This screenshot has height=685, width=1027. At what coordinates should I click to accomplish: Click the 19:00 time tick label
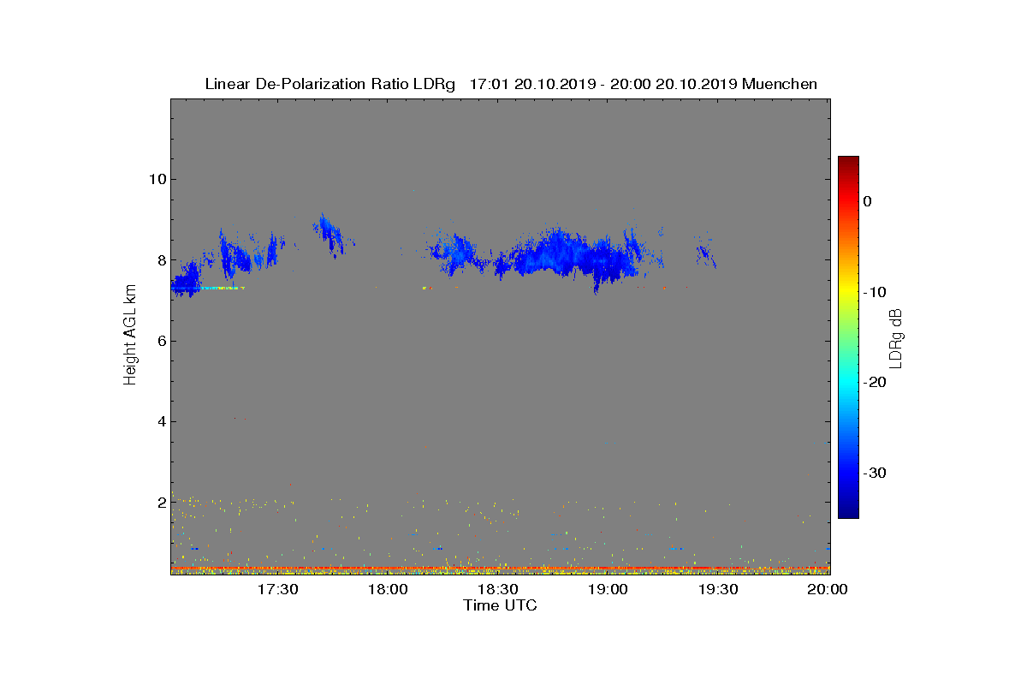pos(608,589)
